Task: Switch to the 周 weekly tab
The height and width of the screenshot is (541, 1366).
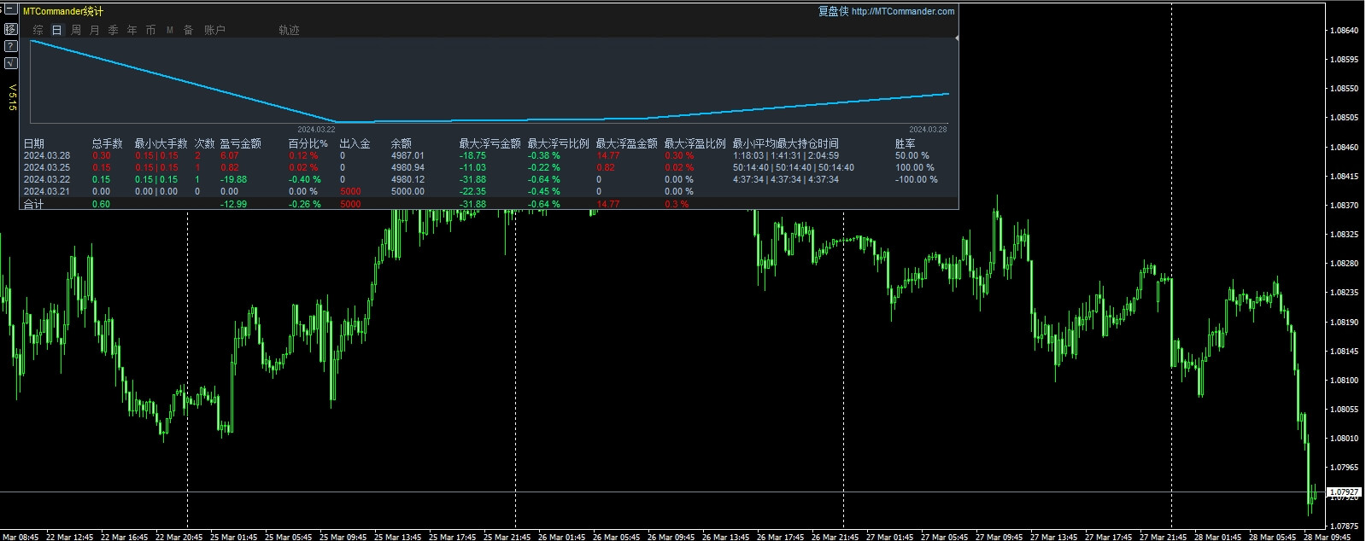Action: tap(76, 30)
